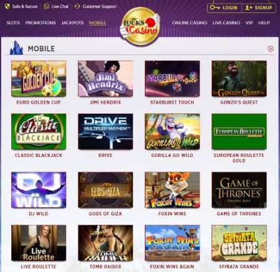Screen dimensions: 280x272
Task: Click the Help navigation link
Action: (264, 23)
